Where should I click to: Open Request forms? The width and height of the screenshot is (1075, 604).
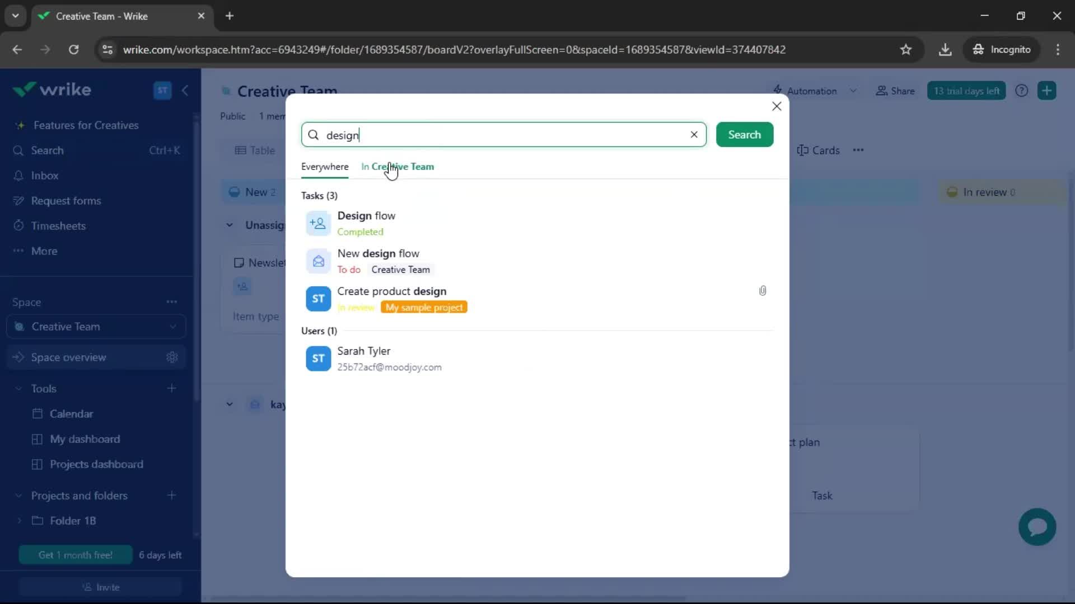point(66,201)
